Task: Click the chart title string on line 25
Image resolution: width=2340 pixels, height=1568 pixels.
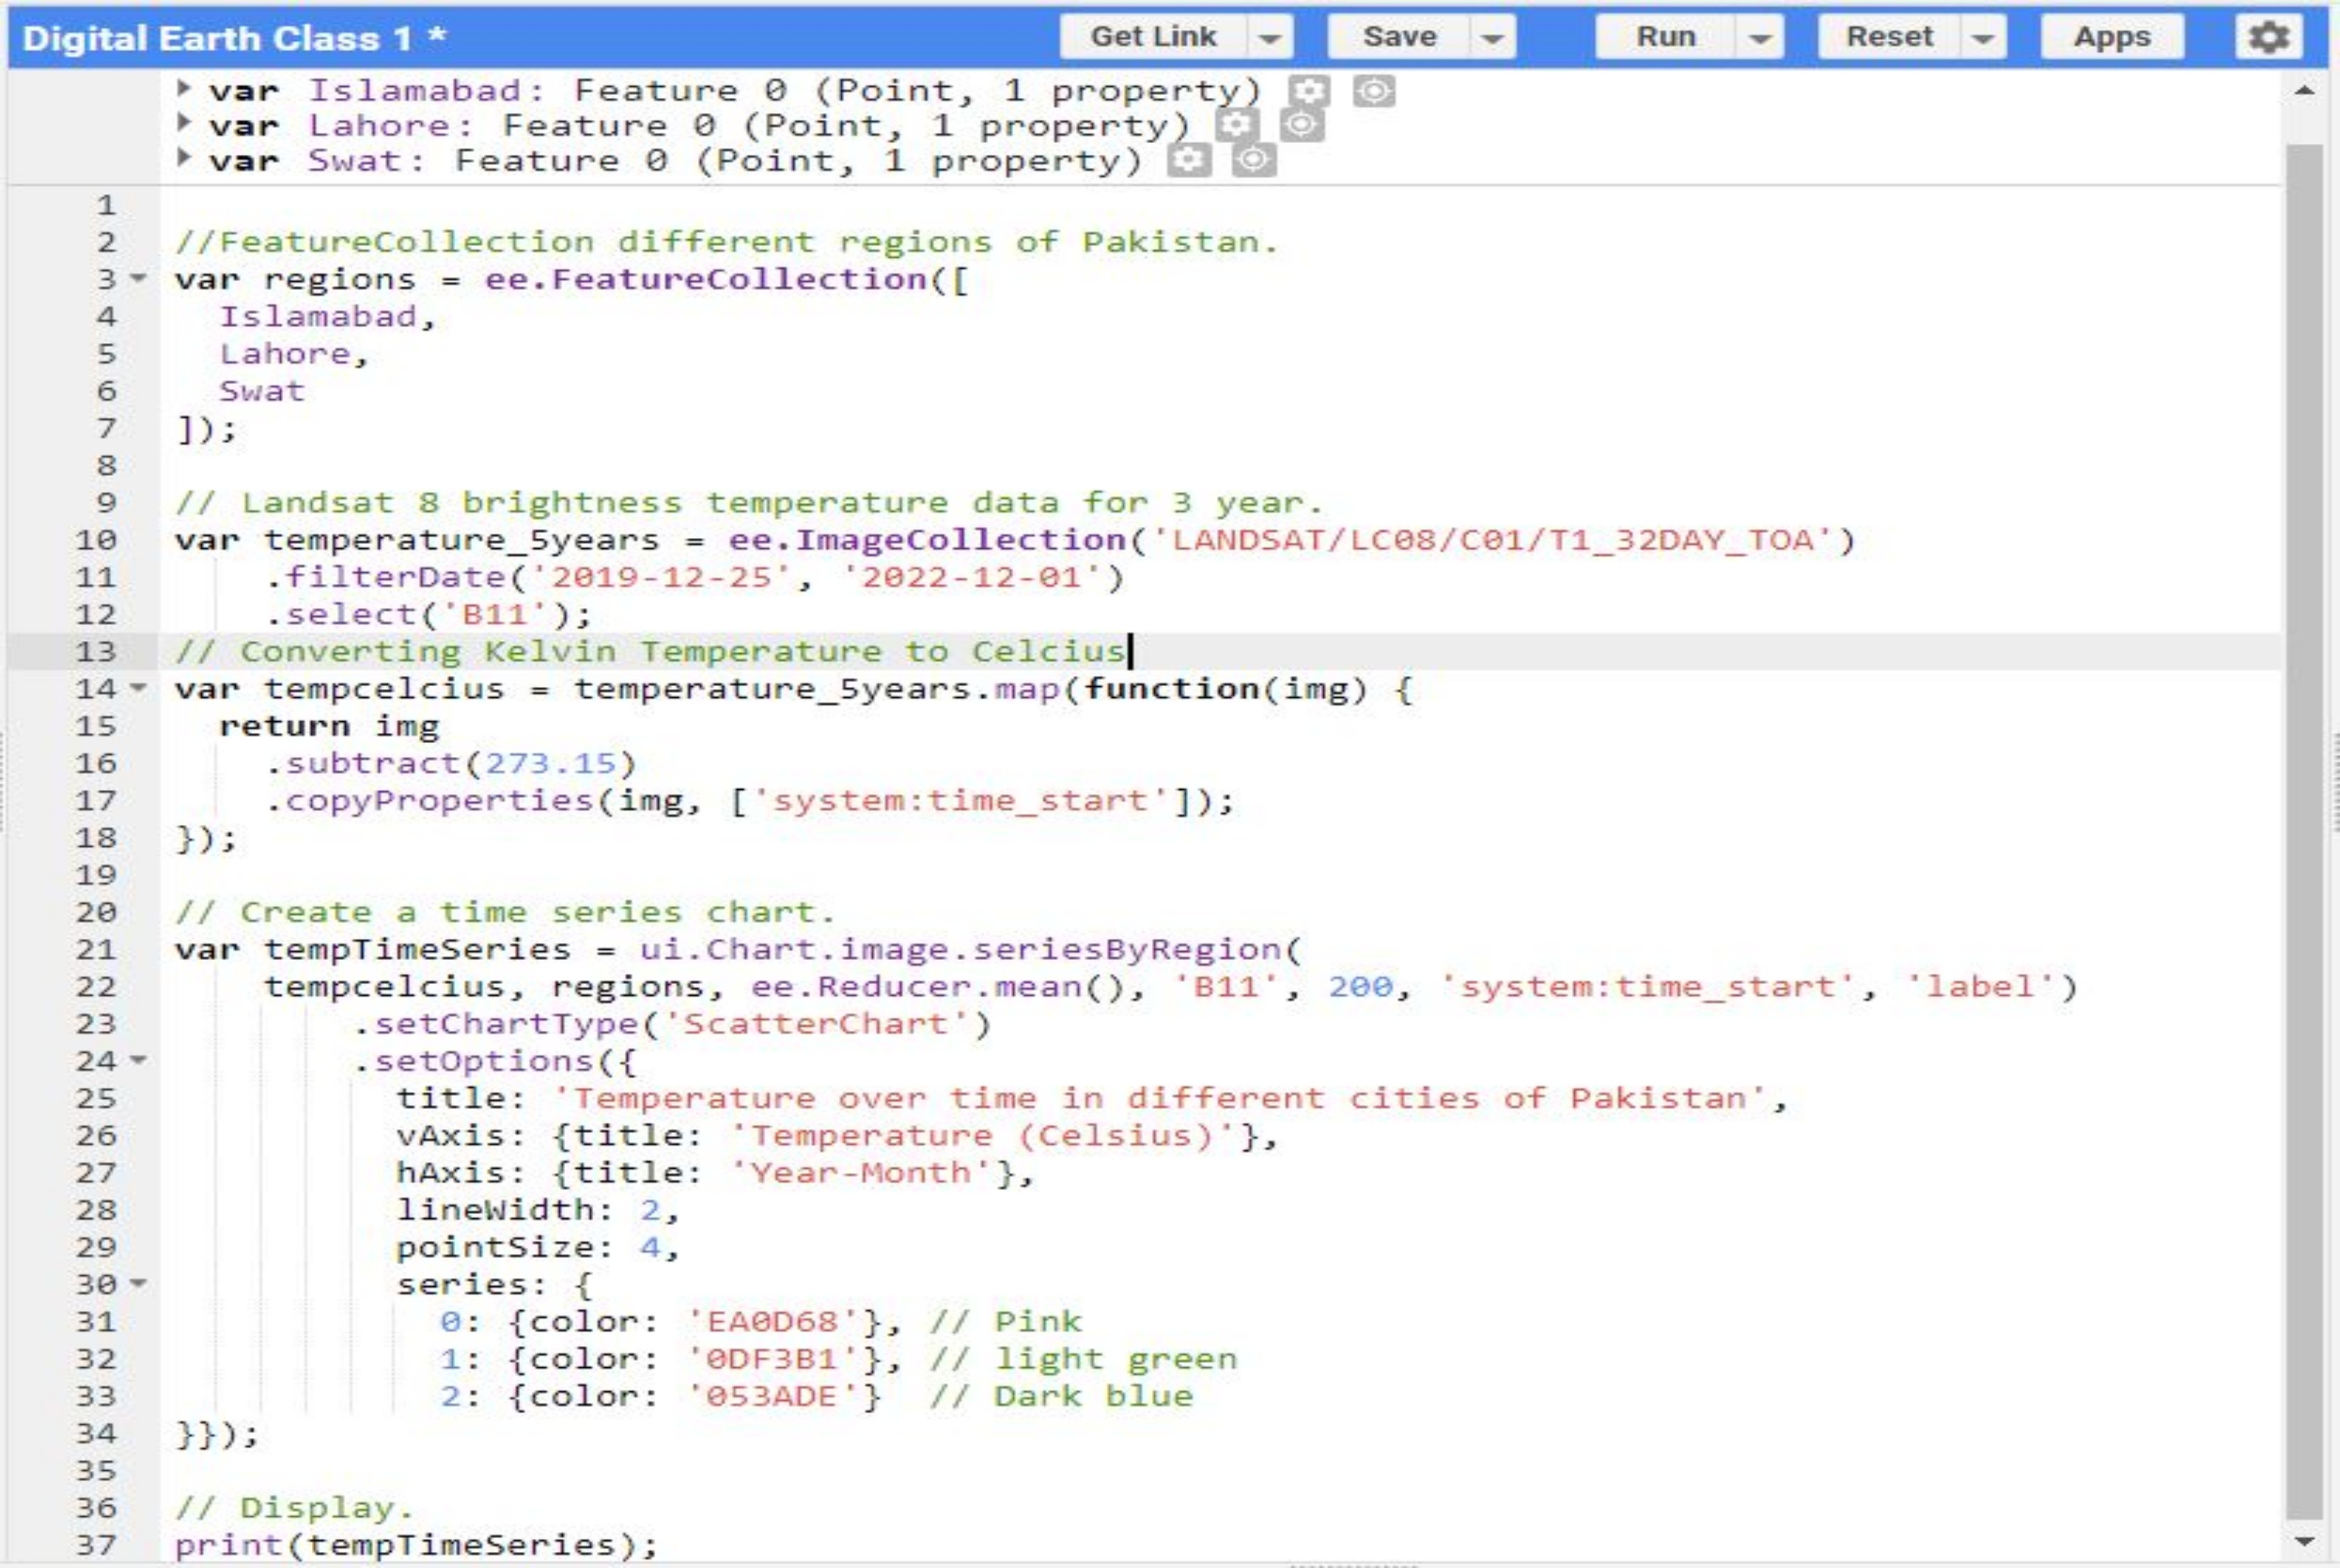Action: [x=1160, y=1098]
